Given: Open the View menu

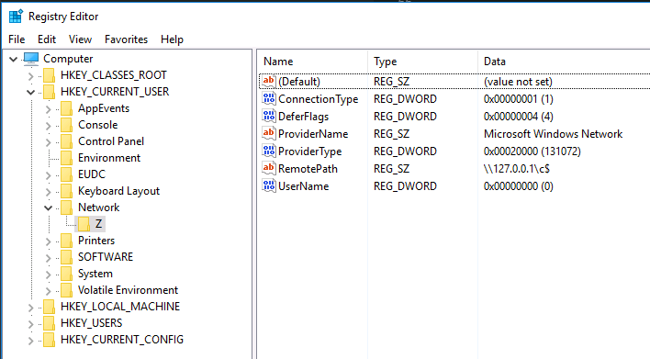Looking at the screenshot, I should coord(80,39).
